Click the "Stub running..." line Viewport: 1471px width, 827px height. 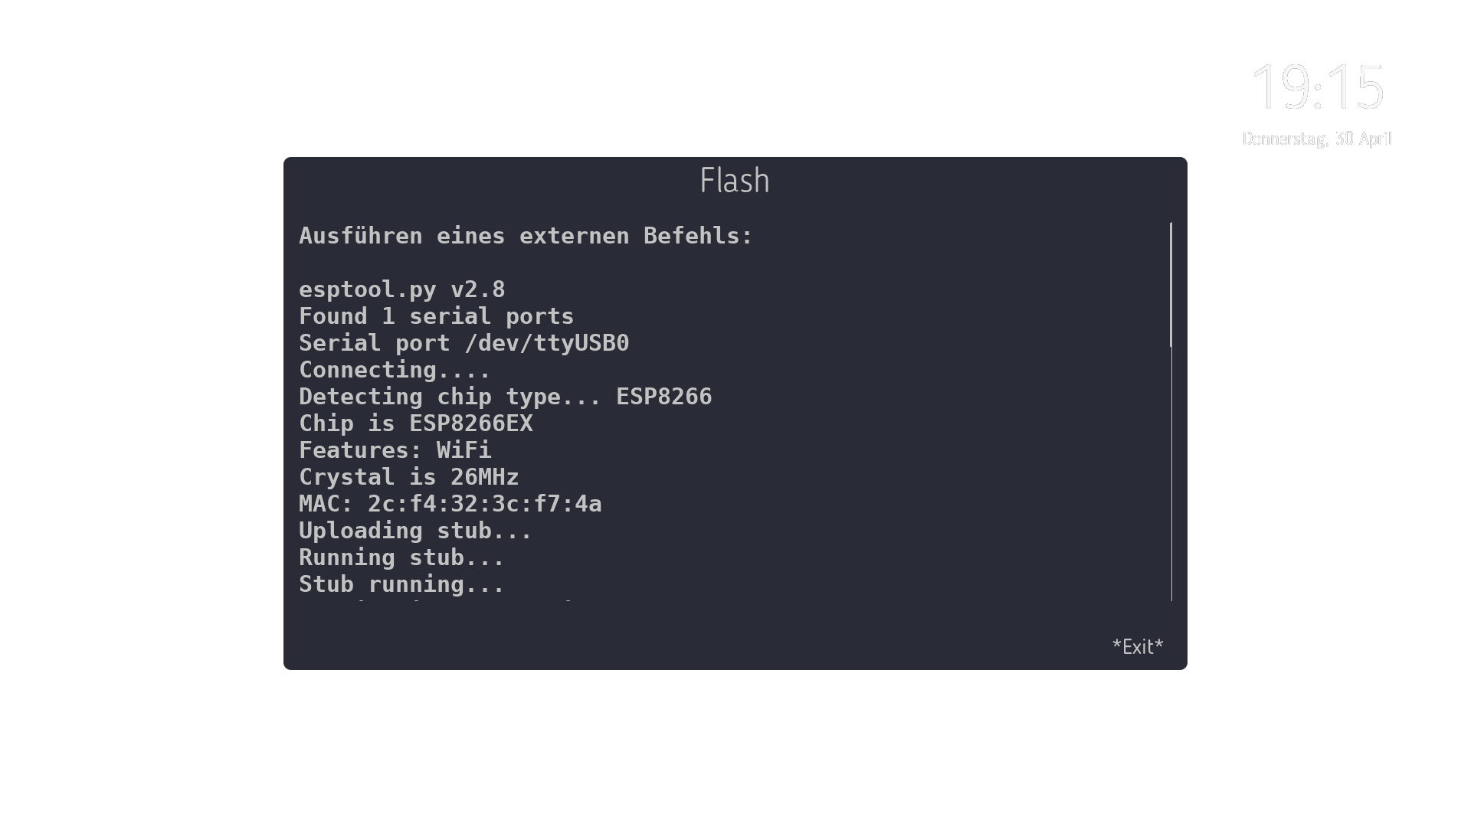(x=401, y=584)
